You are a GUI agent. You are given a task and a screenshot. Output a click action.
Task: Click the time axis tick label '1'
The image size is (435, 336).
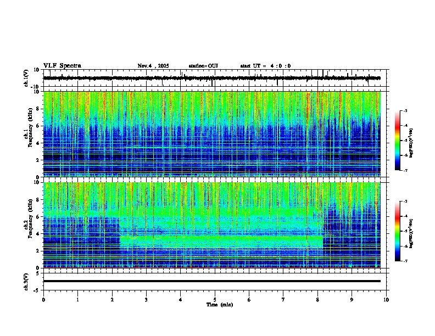[77, 300]
